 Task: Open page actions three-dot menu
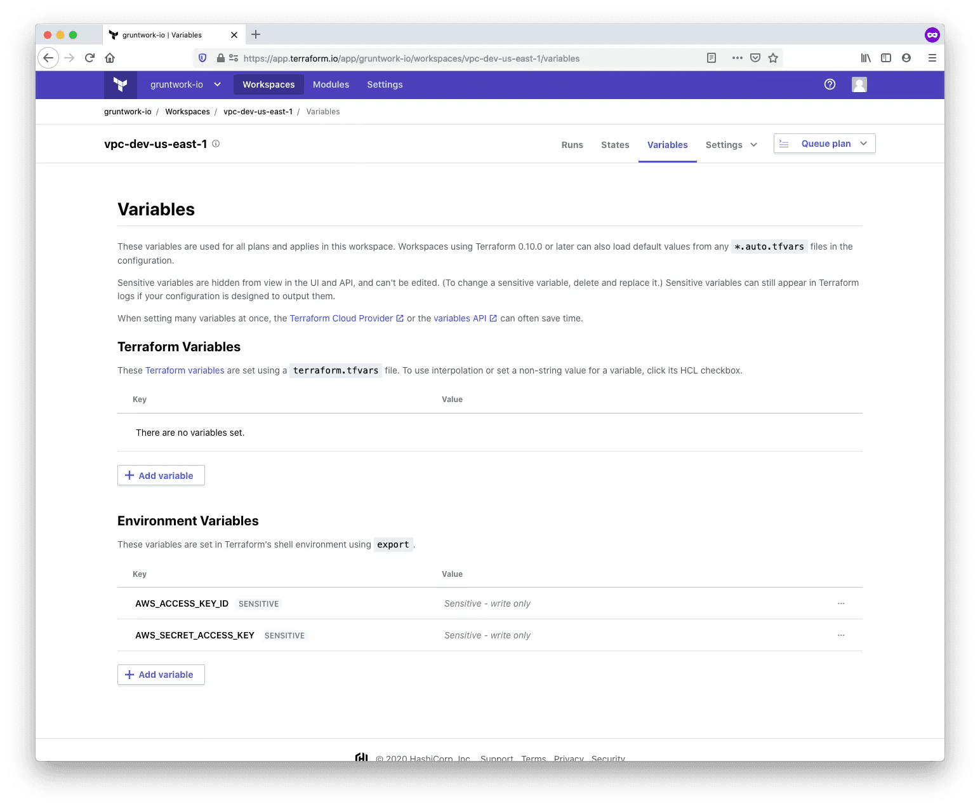(737, 58)
